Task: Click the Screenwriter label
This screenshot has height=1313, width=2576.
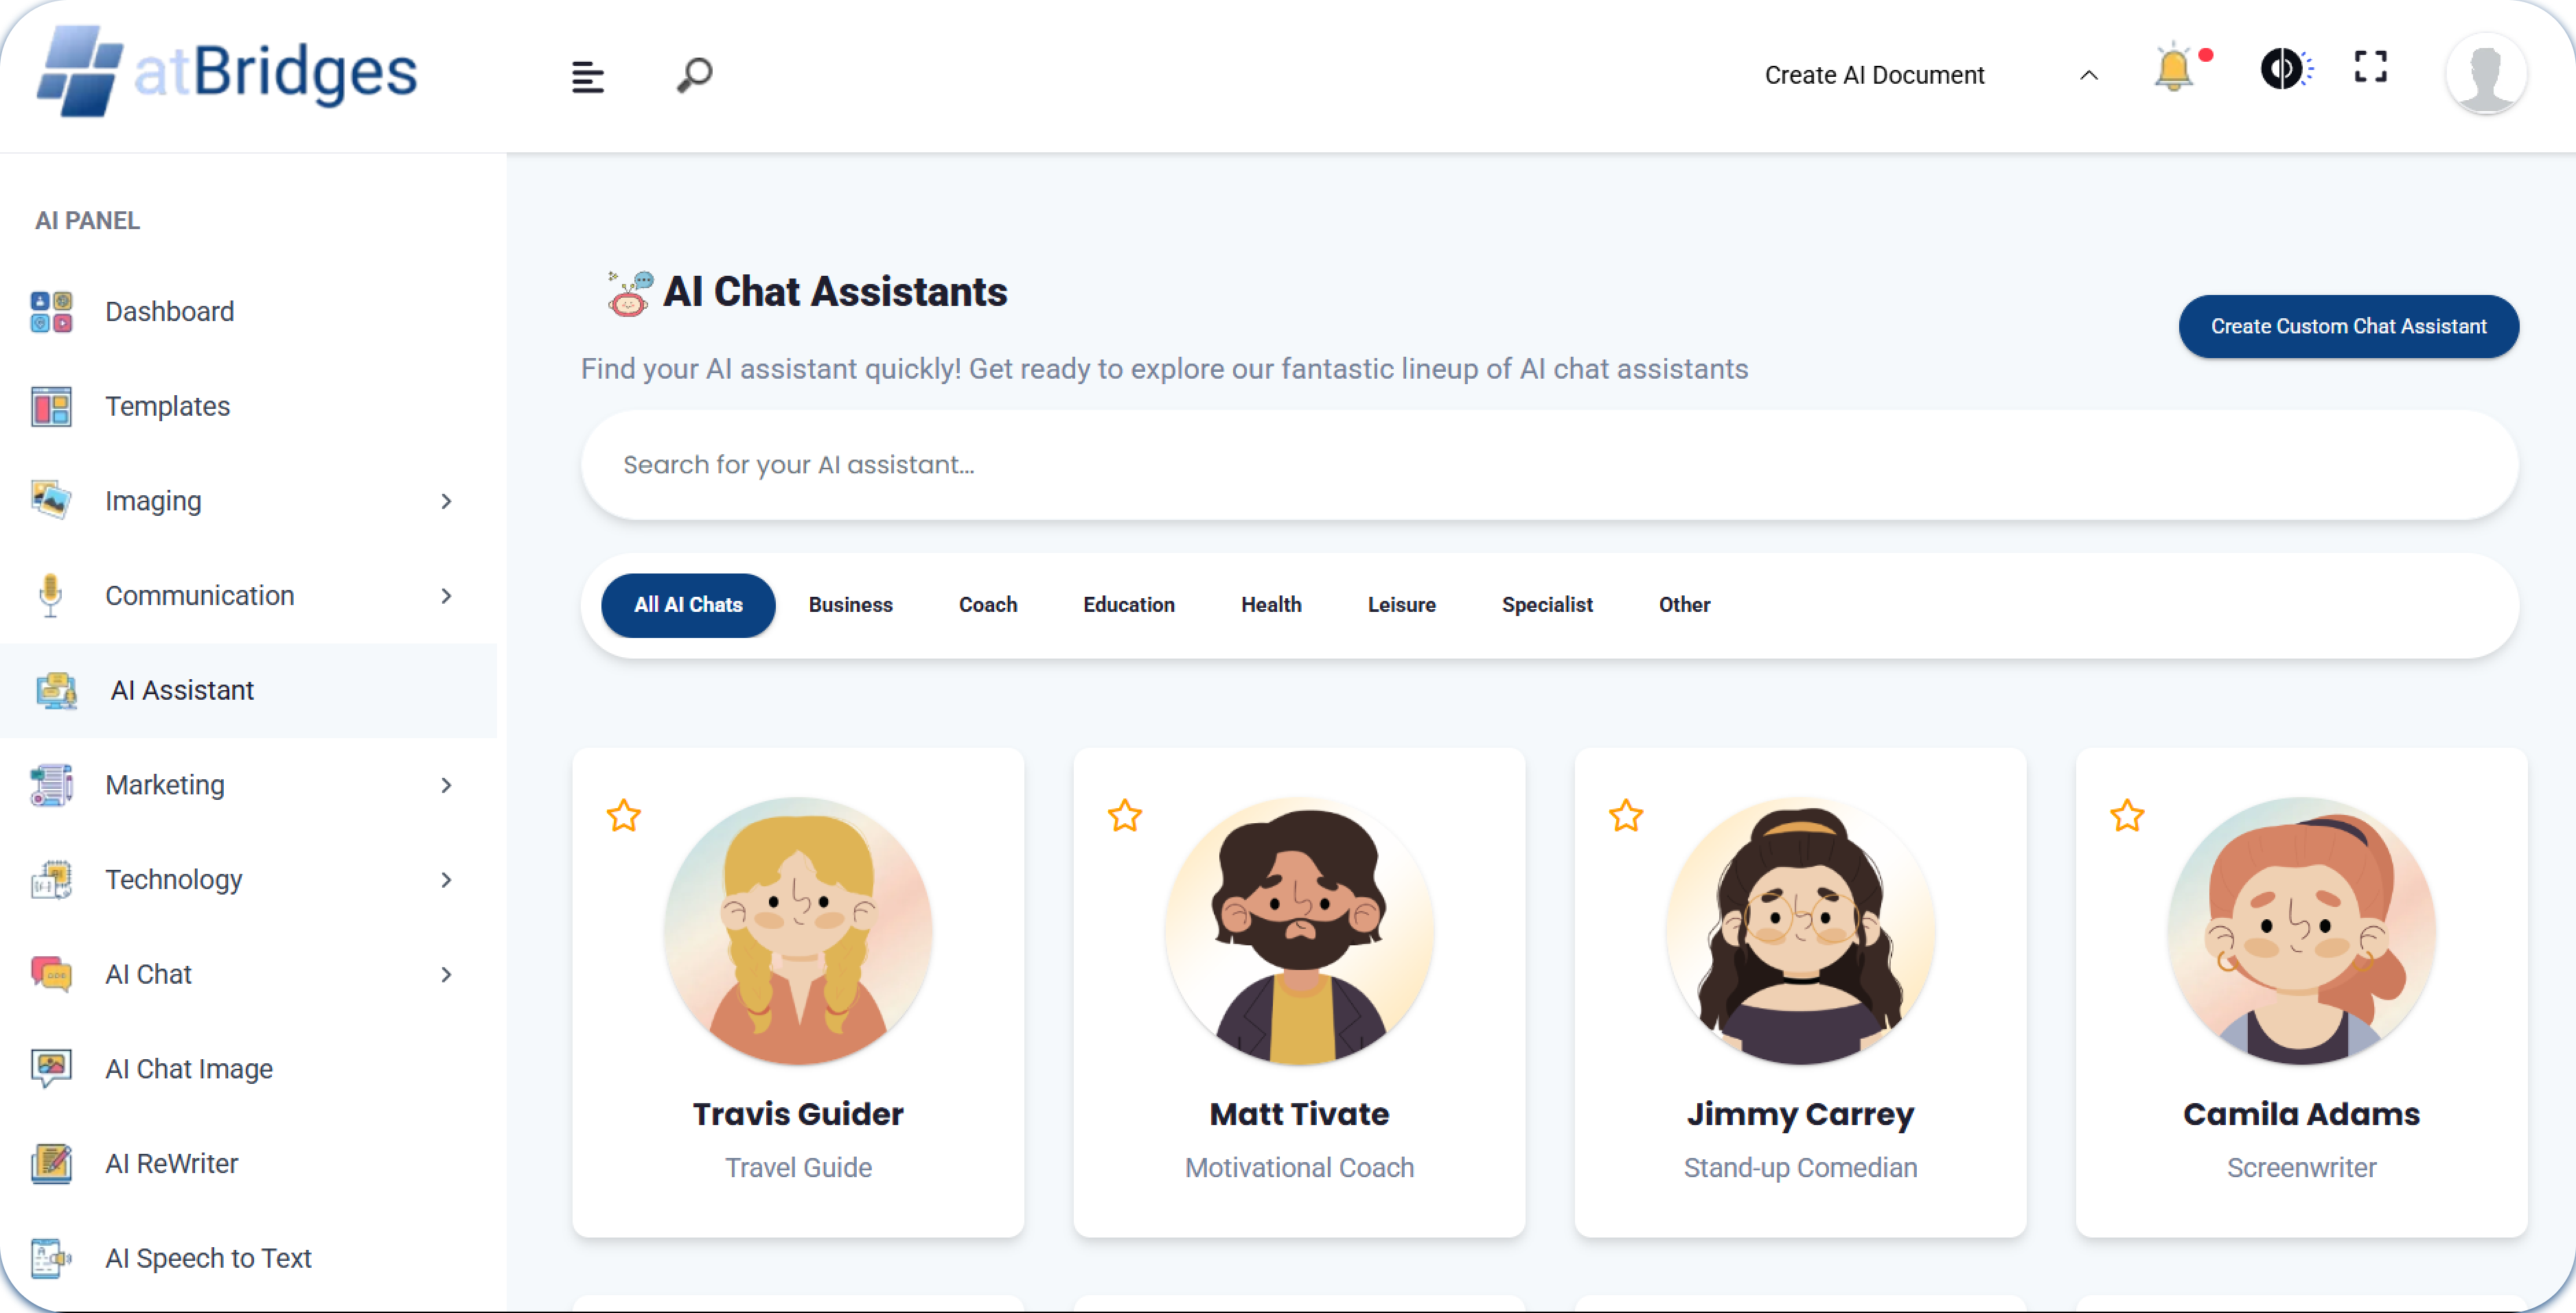Action: 2301,1168
